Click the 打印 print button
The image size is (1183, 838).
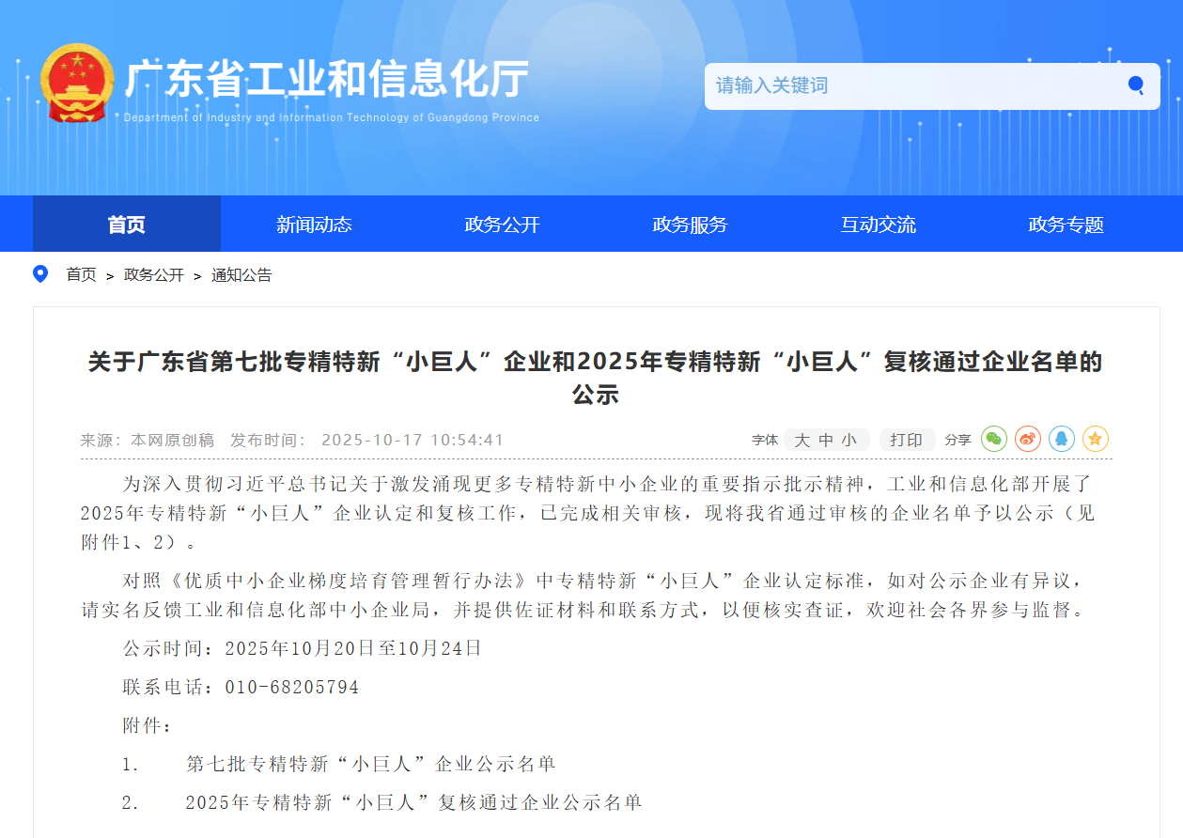coord(907,440)
